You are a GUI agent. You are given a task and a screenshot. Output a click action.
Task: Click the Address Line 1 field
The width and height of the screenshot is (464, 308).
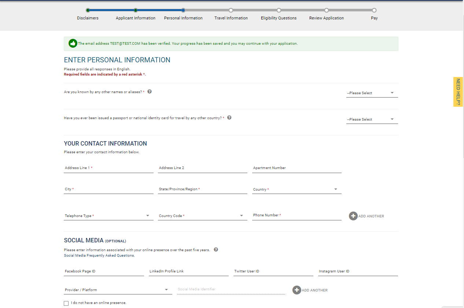pos(108,168)
